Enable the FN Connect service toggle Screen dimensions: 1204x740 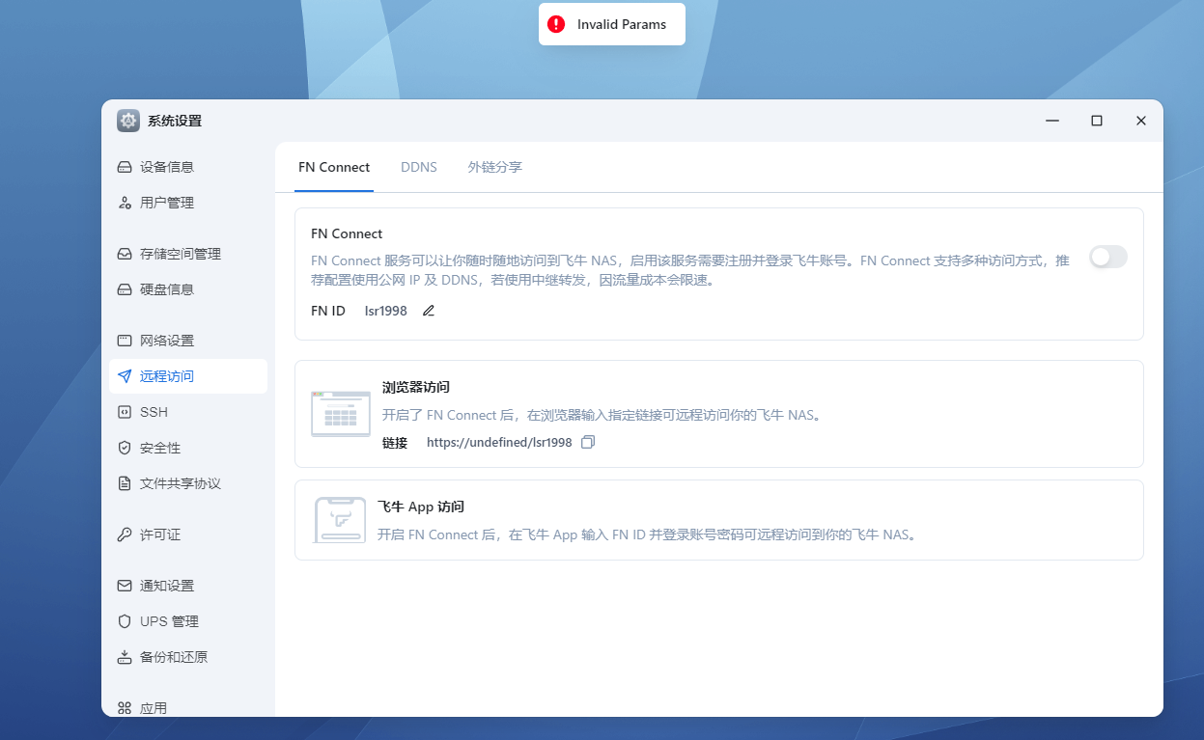click(1107, 257)
